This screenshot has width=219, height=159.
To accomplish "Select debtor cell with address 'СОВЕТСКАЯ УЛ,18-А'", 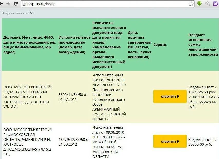I will tap(28, 97).
